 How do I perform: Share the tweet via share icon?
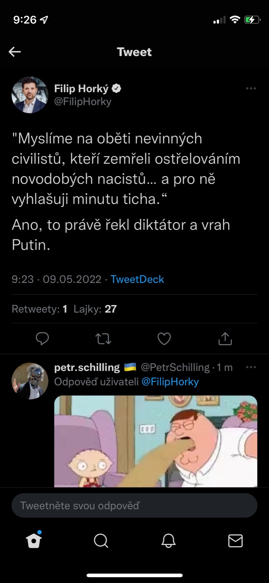(x=225, y=339)
